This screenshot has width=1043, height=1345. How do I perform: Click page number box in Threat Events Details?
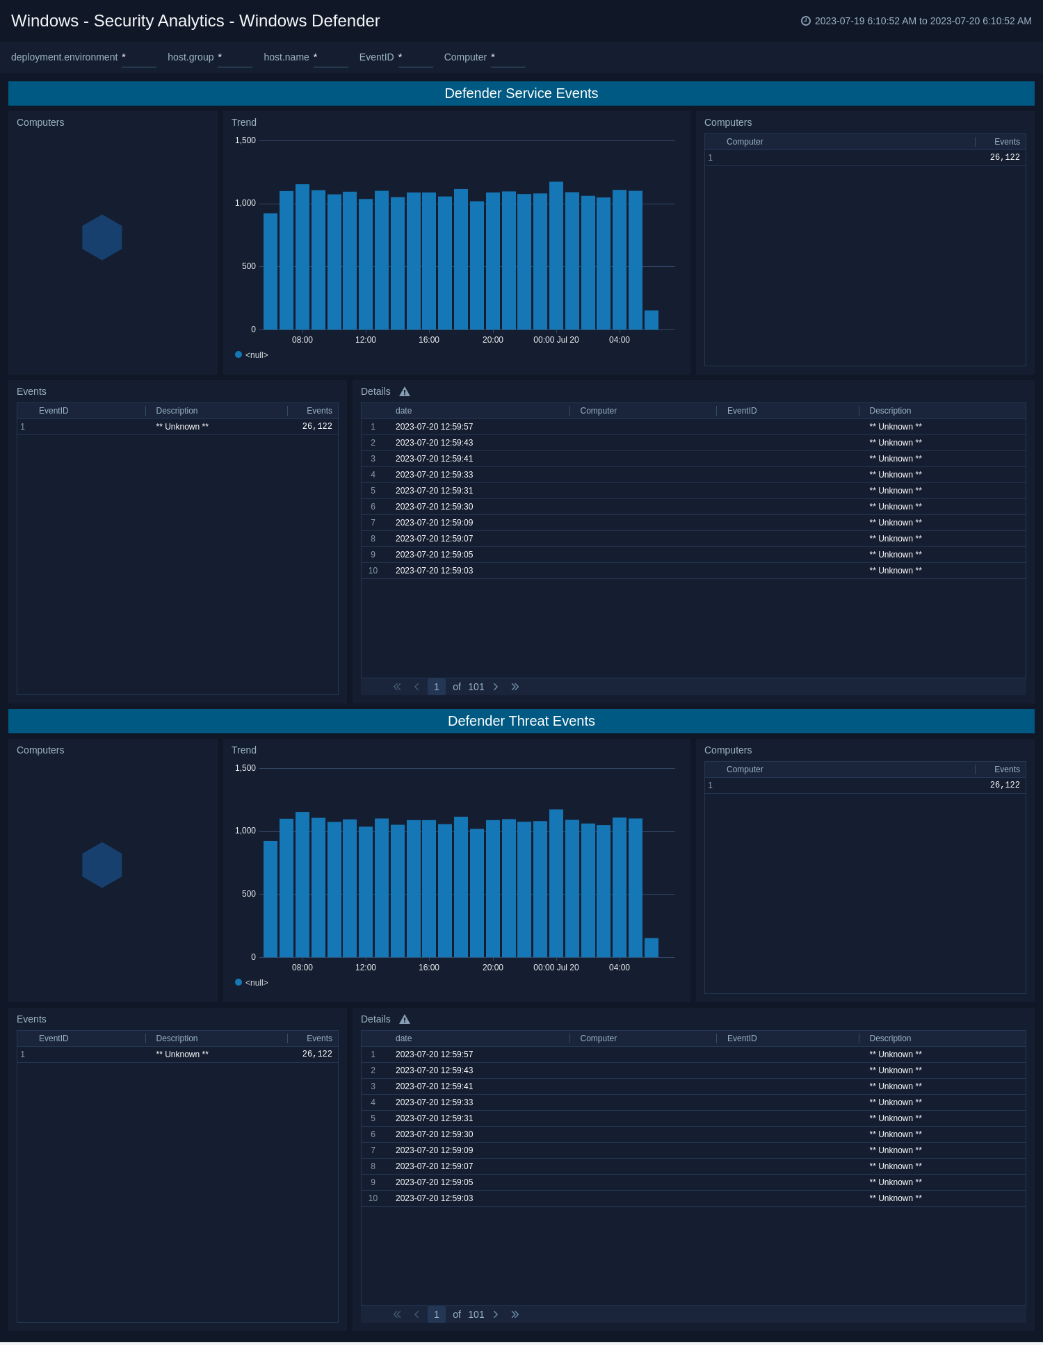point(437,1314)
